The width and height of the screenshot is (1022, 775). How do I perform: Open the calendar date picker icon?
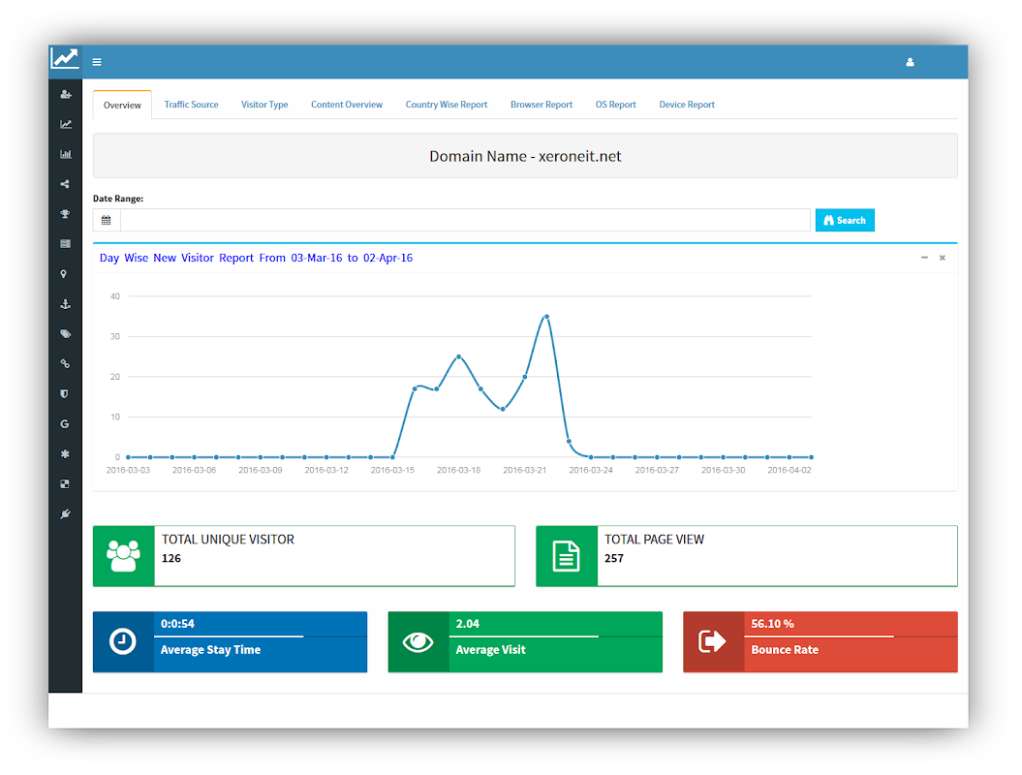click(107, 220)
